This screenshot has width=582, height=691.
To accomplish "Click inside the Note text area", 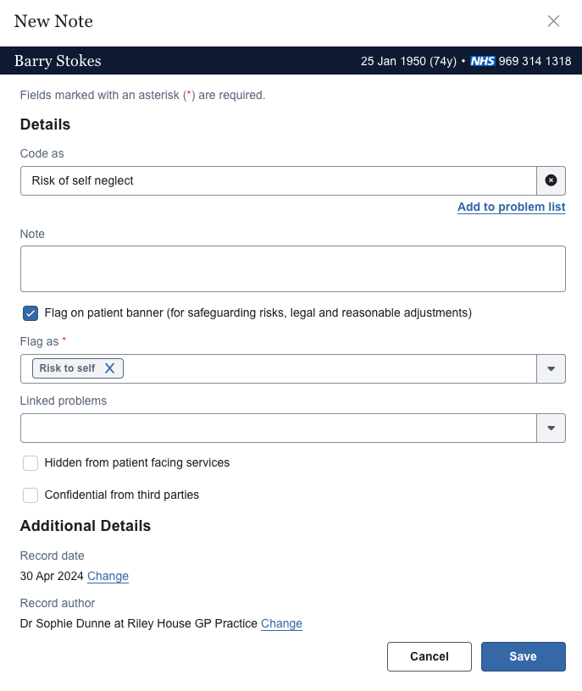I will tap(292, 268).
